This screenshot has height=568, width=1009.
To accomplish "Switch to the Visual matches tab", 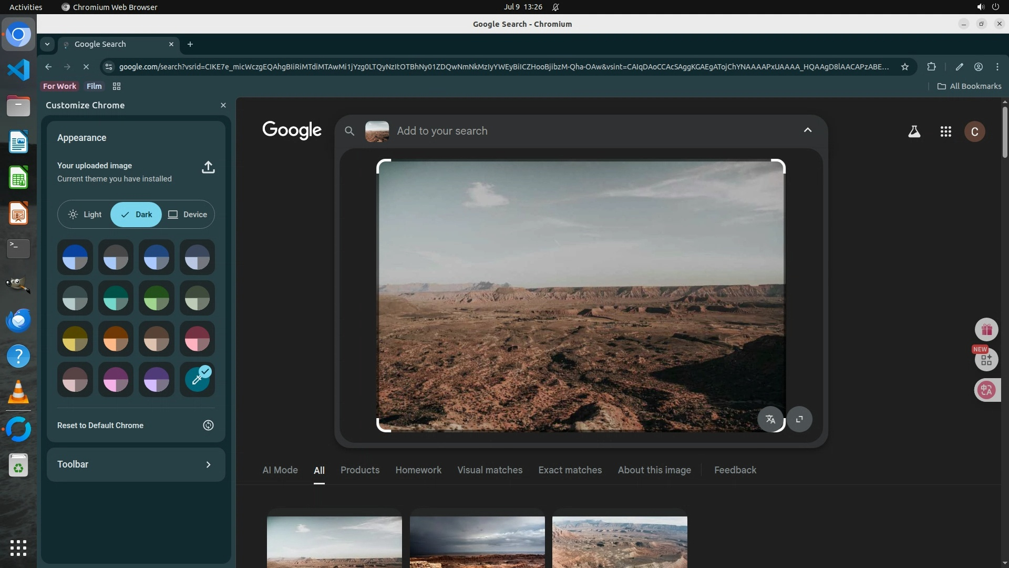I will click(x=489, y=470).
